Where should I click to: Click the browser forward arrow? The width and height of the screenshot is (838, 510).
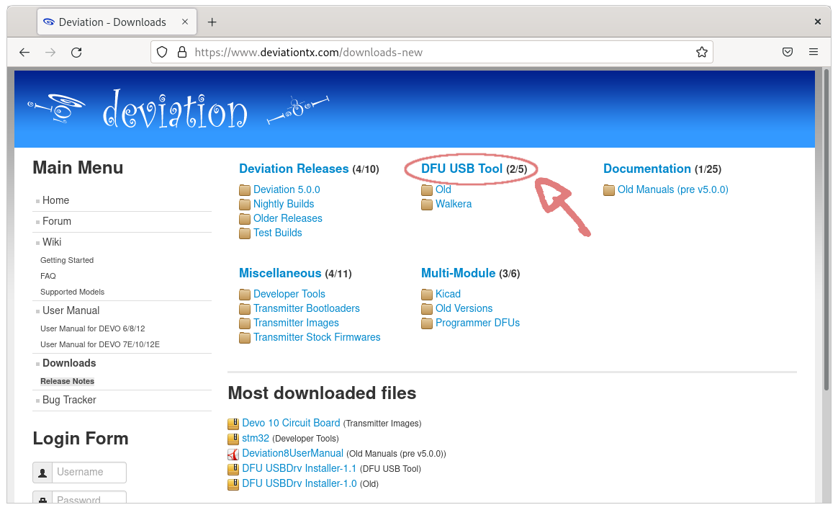(x=50, y=53)
